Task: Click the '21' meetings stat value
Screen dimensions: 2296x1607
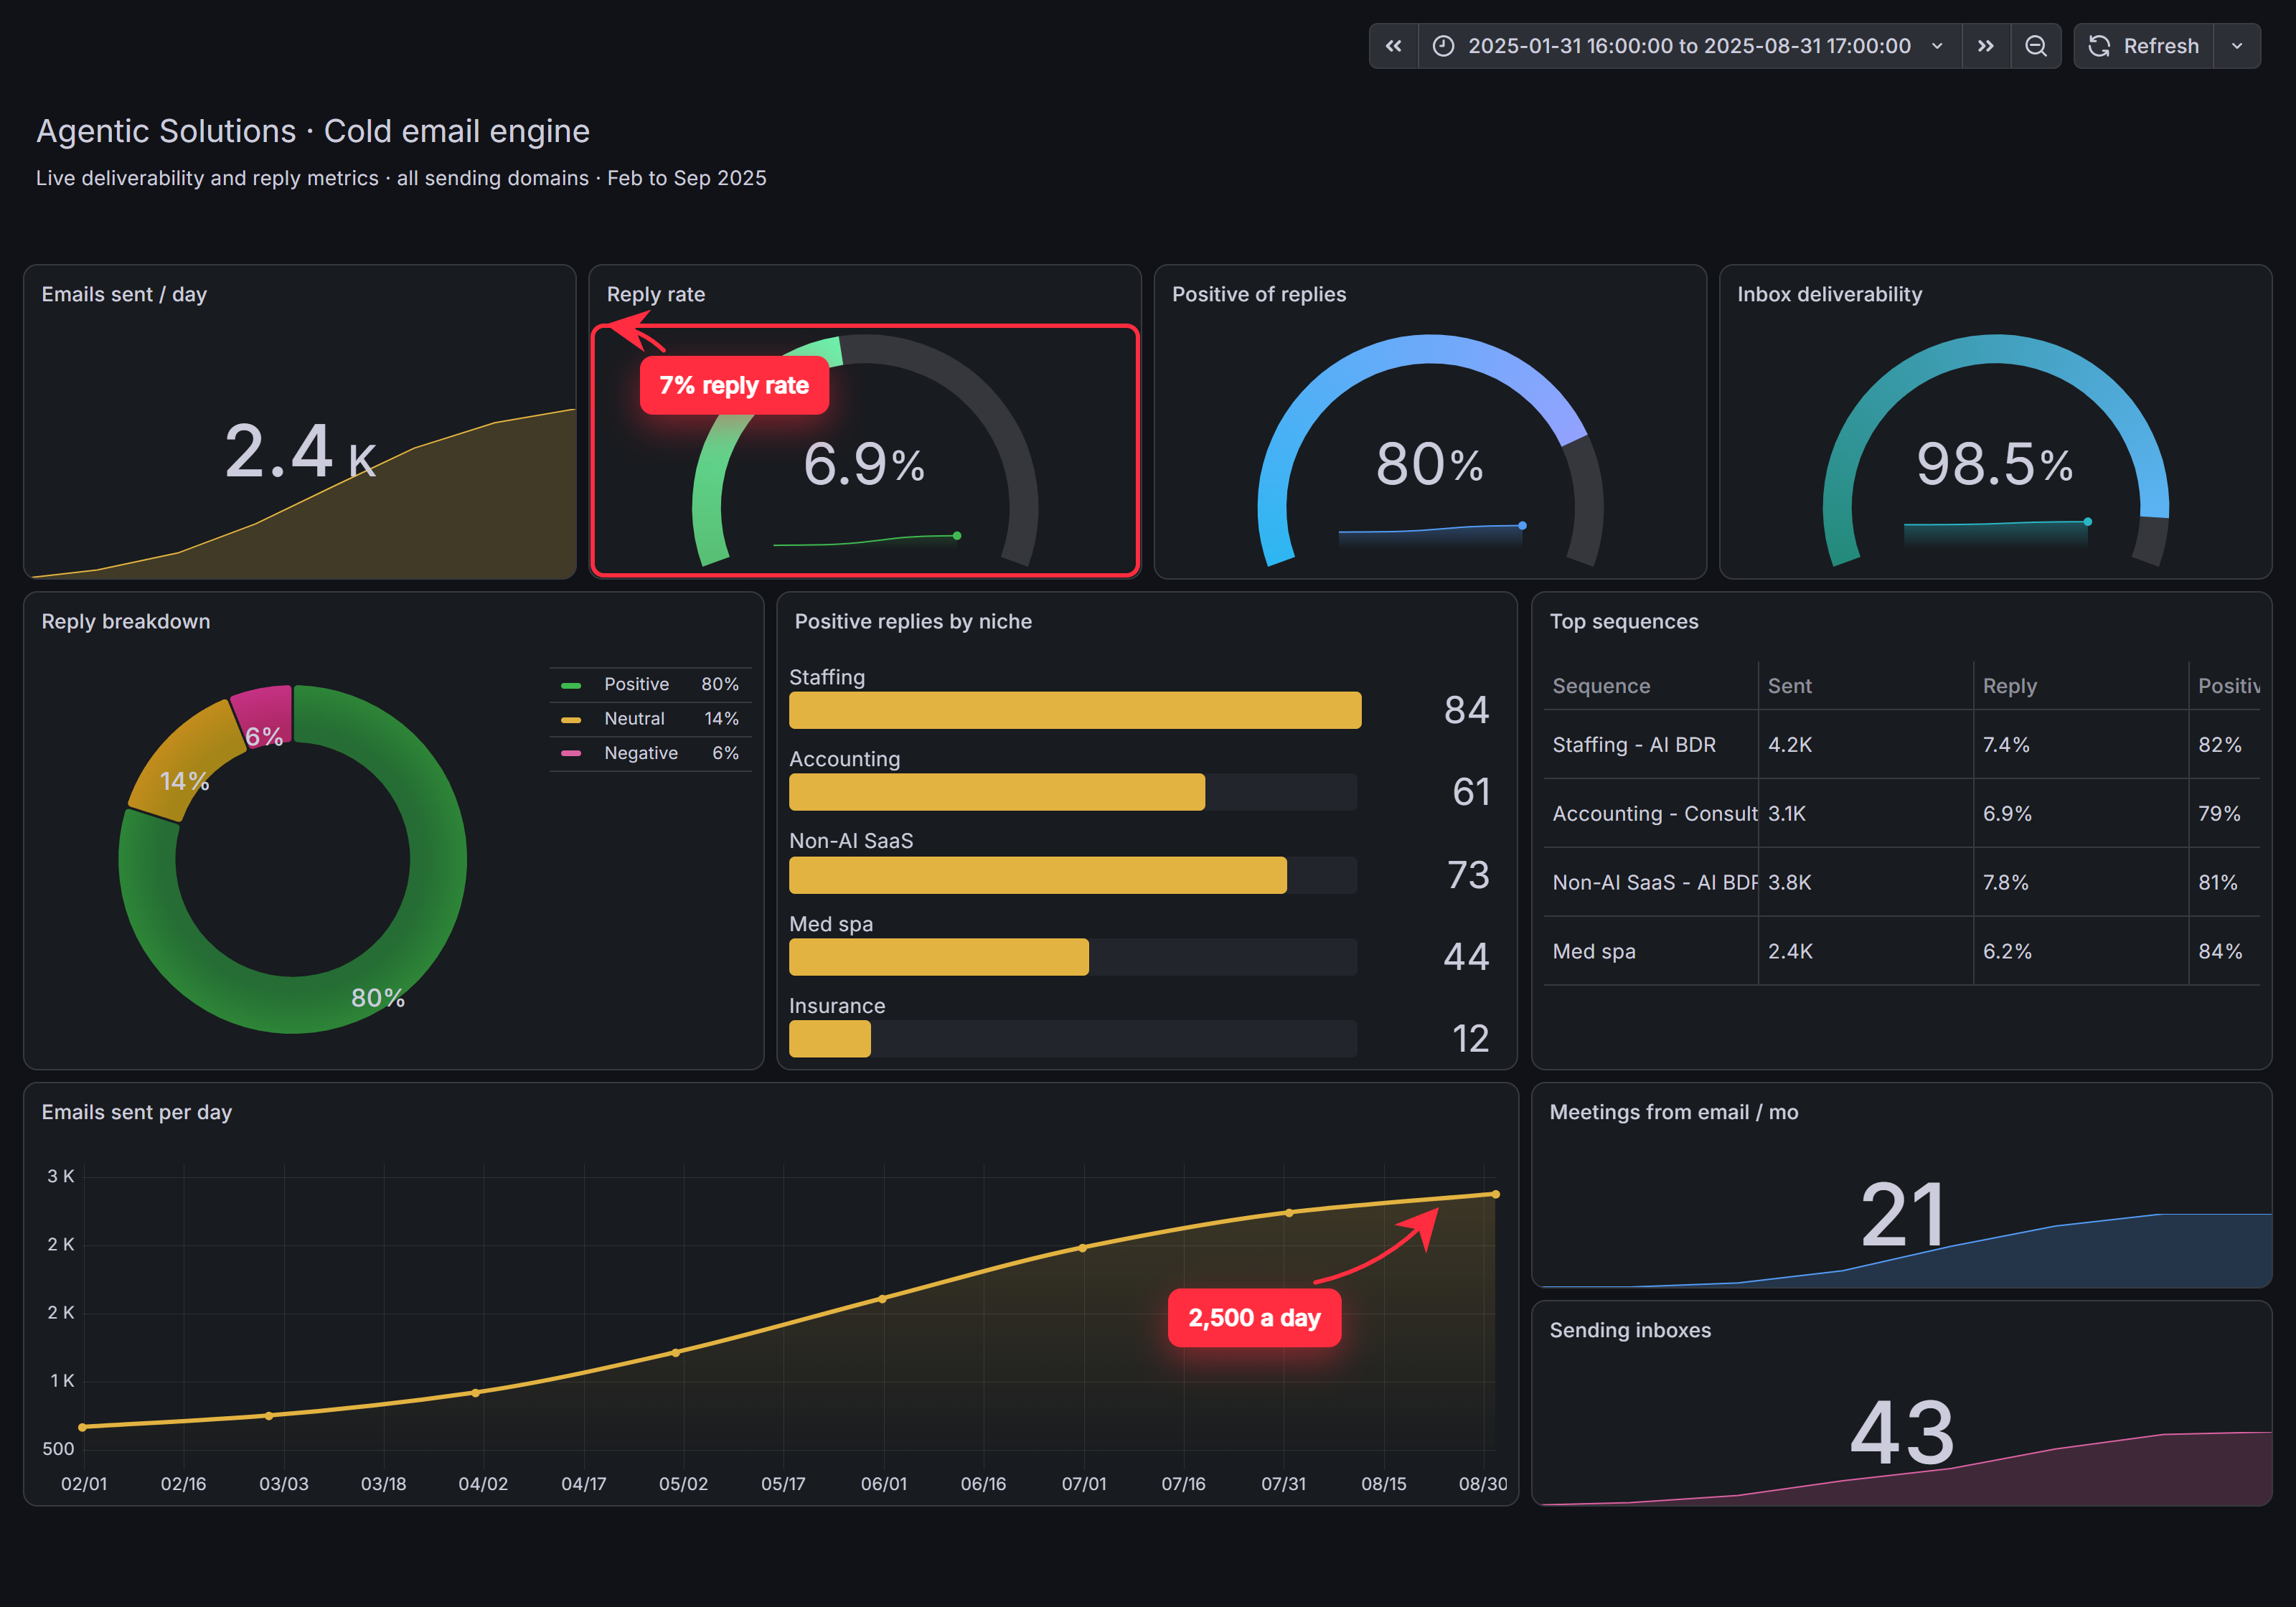Action: pyautogui.click(x=1902, y=1215)
